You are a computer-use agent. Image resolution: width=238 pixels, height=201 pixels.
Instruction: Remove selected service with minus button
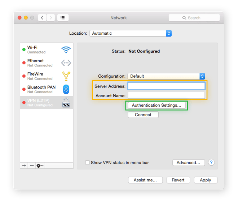click(x=32, y=166)
